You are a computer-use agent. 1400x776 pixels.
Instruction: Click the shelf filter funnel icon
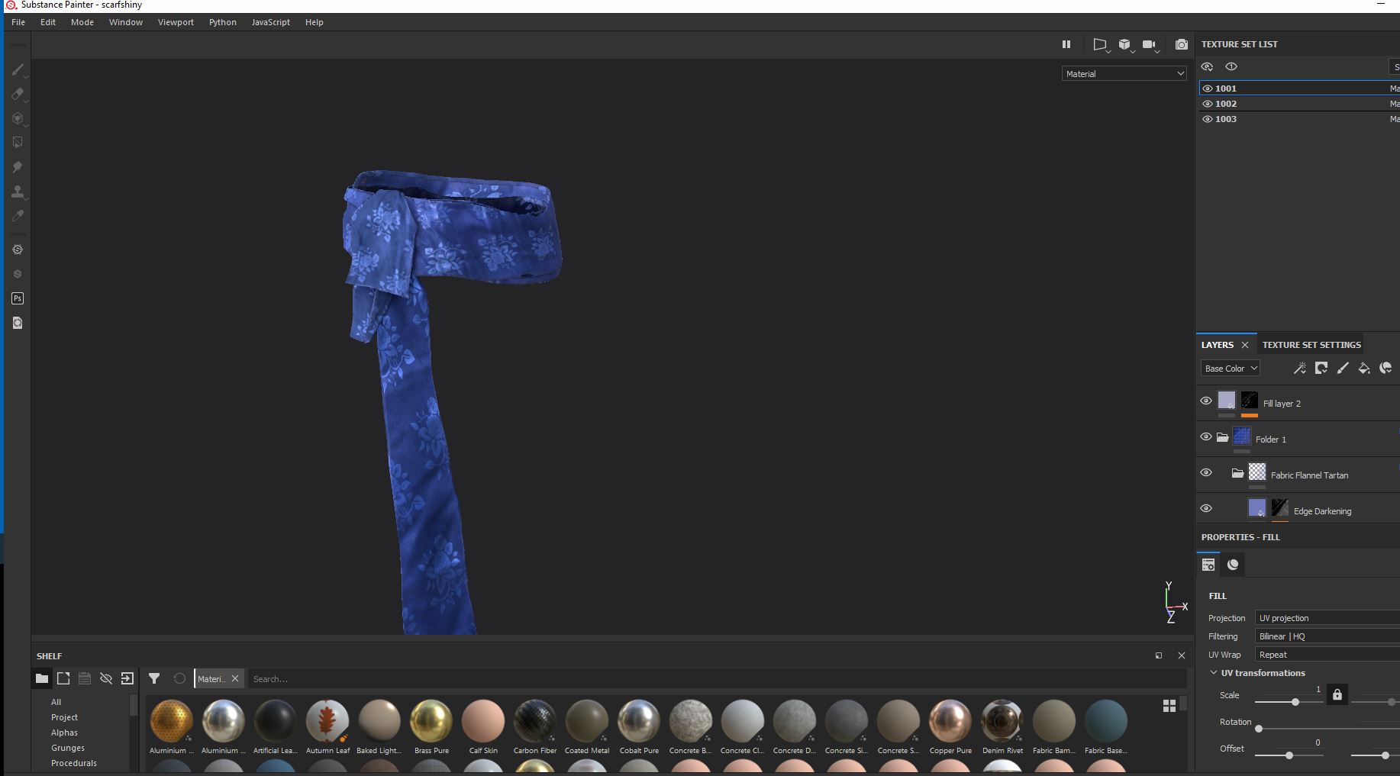[x=154, y=678]
